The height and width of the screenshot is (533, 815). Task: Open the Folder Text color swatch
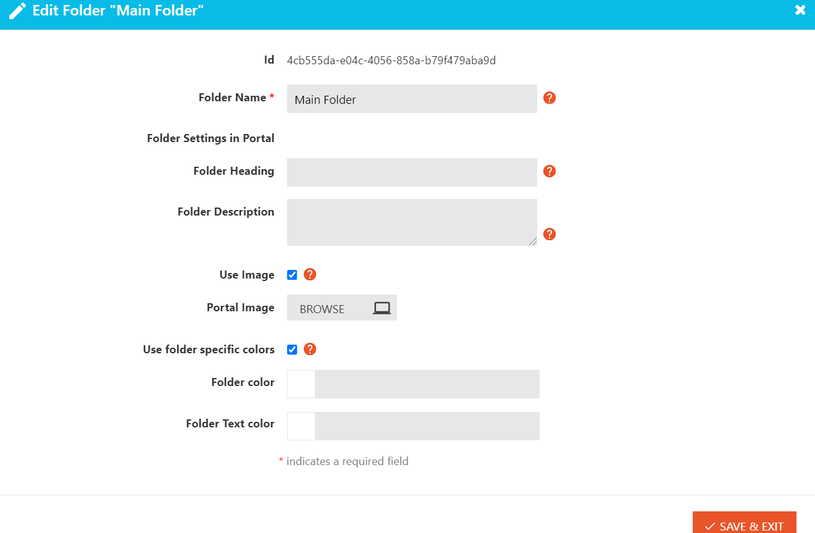point(301,426)
